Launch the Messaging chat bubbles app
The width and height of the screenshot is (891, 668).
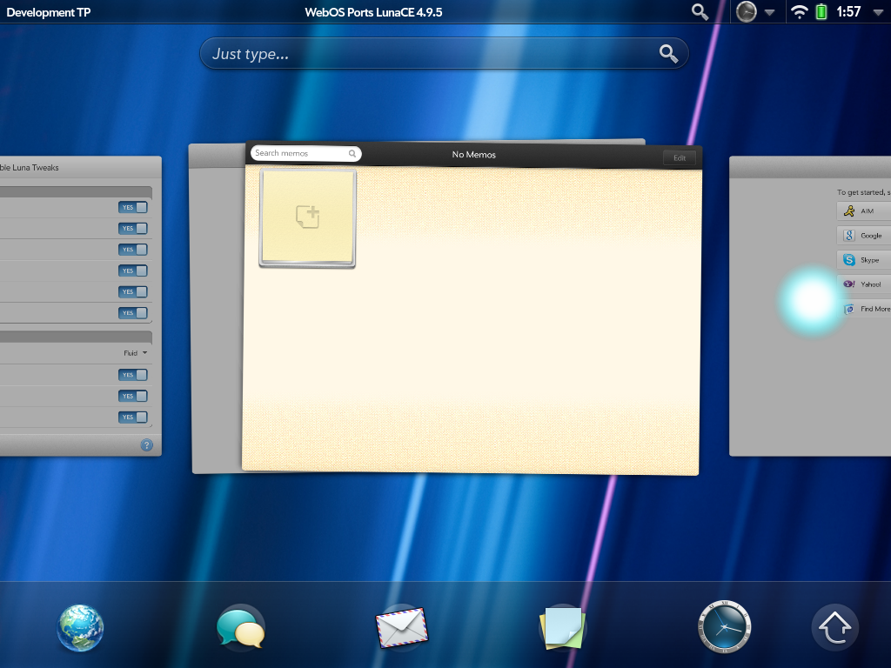pyautogui.click(x=240, y=628)
